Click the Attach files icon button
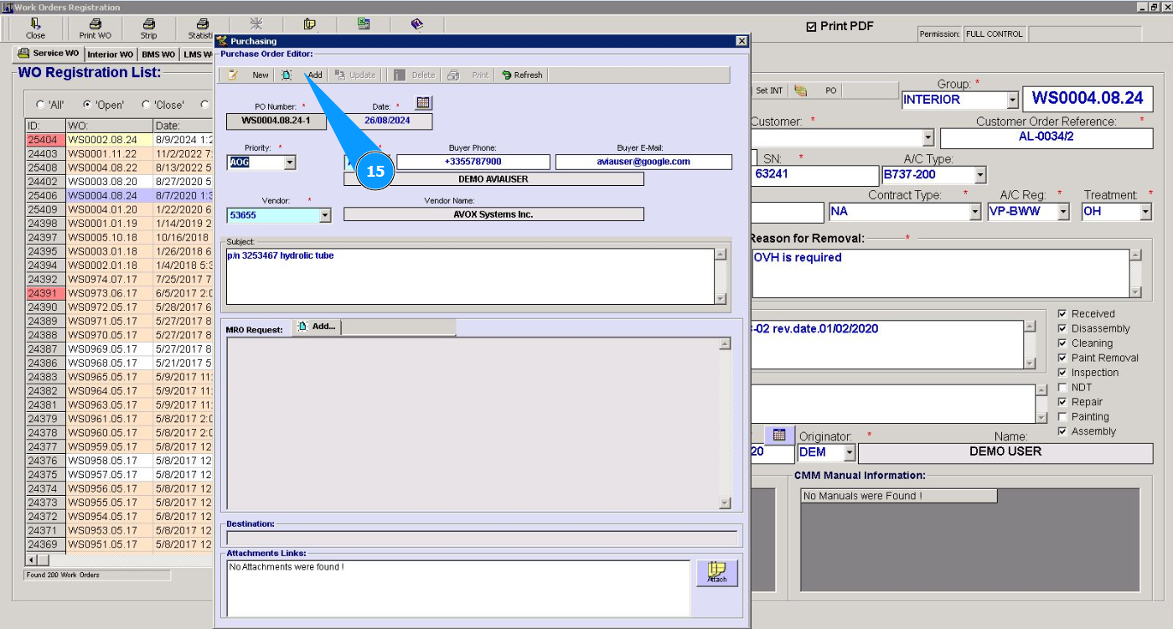The width and height of the screenshot is (1173, 629). coord(716,573)
